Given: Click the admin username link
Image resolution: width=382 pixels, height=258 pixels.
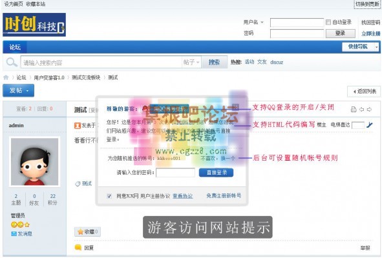Looking at the screenshot, I should 16,126.
